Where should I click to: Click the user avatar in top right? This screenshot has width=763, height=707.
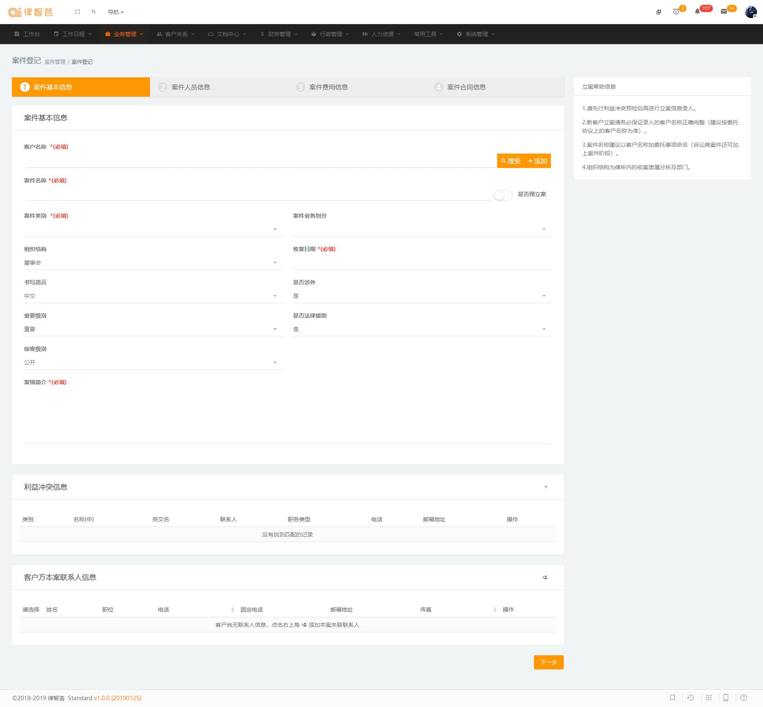point(750,12)
